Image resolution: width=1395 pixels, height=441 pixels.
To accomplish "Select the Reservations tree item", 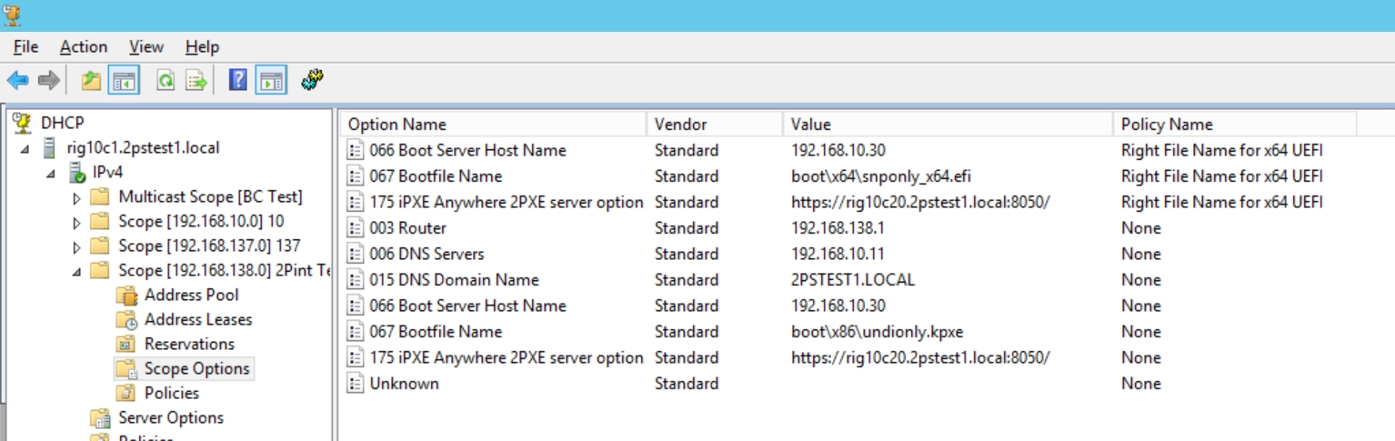I will 189,344.
